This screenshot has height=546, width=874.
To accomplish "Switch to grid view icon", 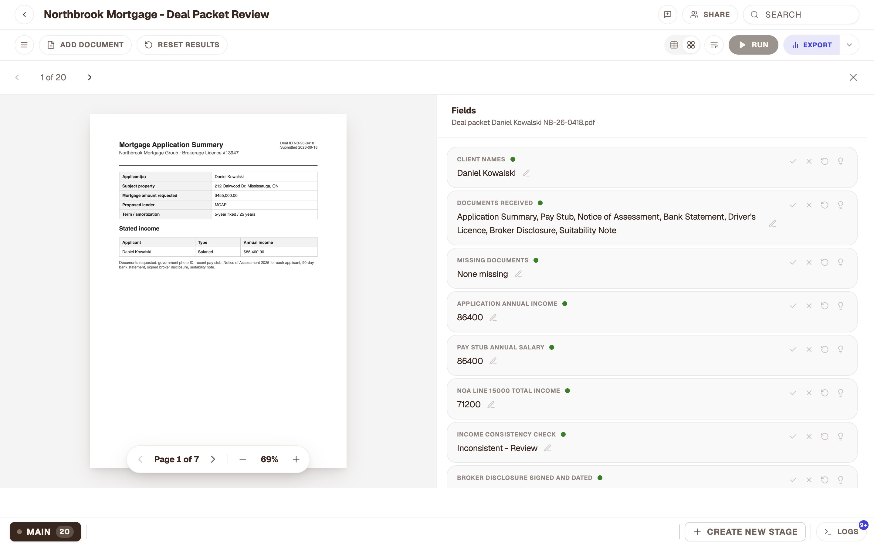I will [x=691, y=45].
